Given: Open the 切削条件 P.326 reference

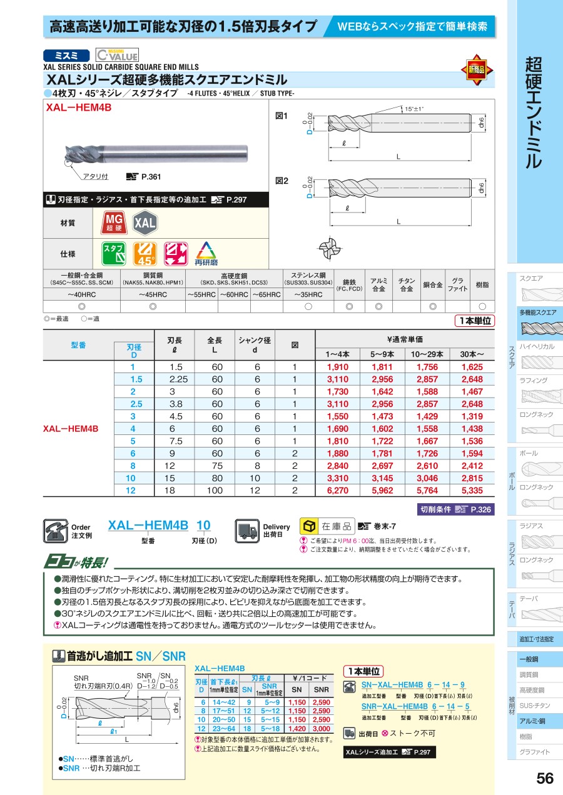Looking at the screenshot, I should [455, 509].
